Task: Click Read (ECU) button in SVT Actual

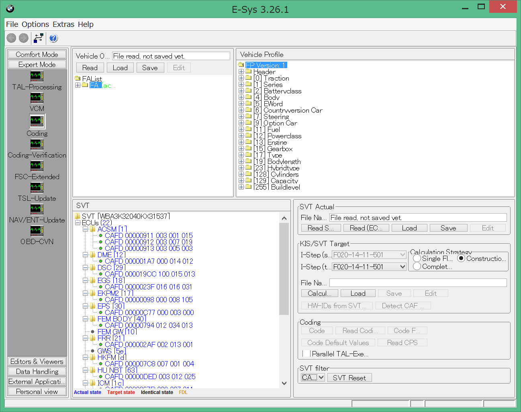Action: point(365,228)
